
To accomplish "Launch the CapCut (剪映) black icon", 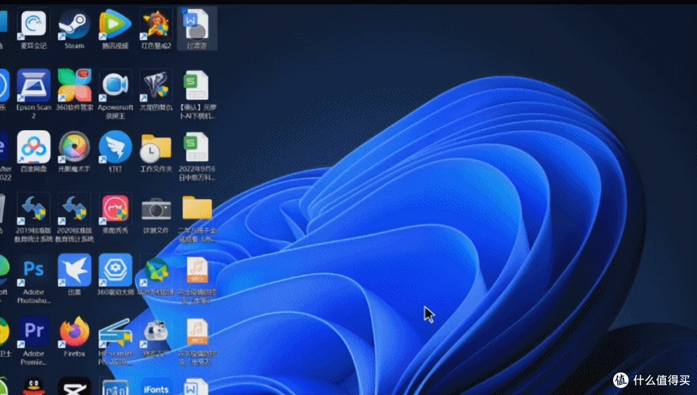I will [74, 386].
